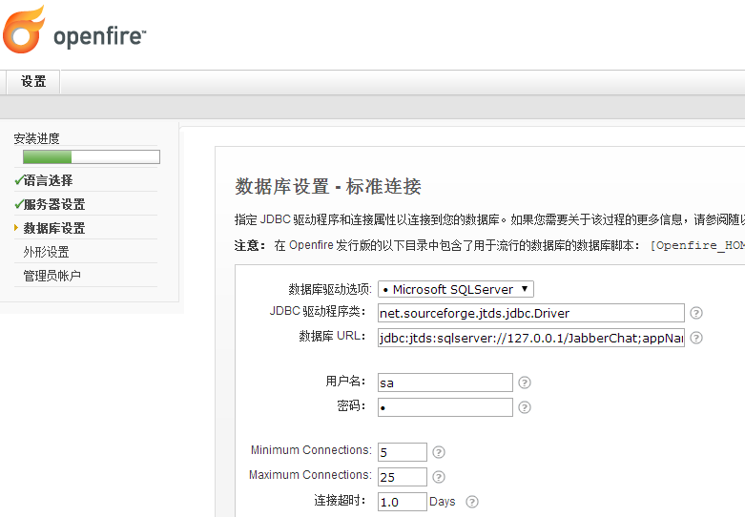745x517 pixels.
Task: Click the Days unit text
Action: click(x=443, y=502)
